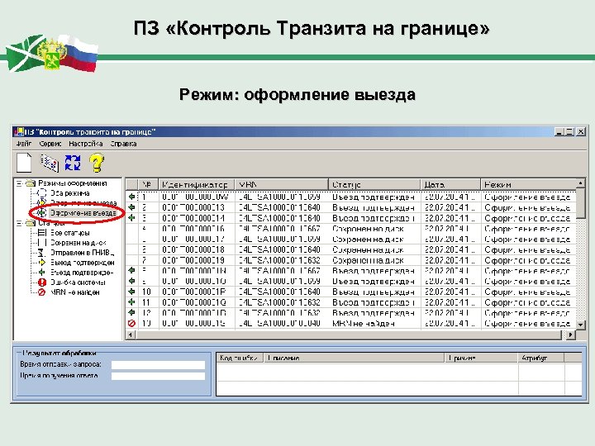Click the horizontal scrollbar left arrow
Viewport: 595px width, 446px height.
tap(131, 334)
